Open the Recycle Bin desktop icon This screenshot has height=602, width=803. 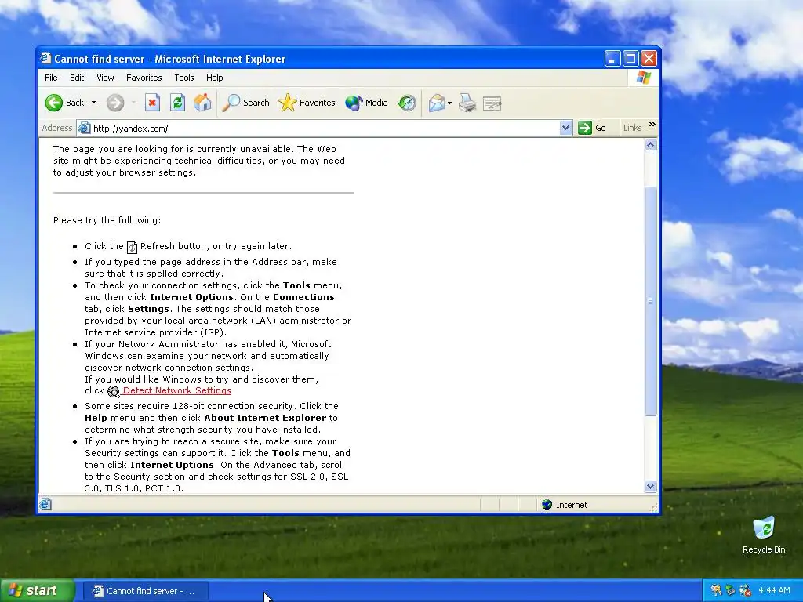pyautogui.click(x=764, y=535)
